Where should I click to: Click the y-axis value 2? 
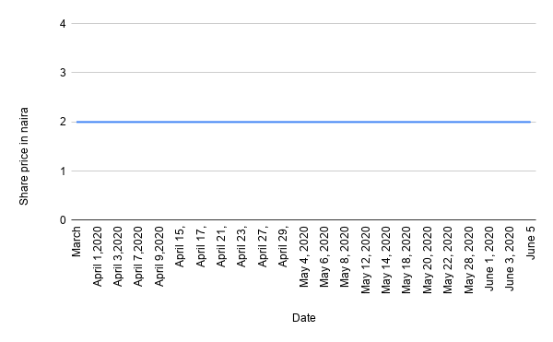coord(63,122)
